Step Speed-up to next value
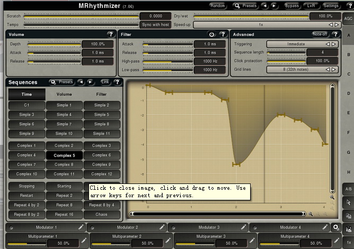354x249 pixels. (x=337, y=25)
